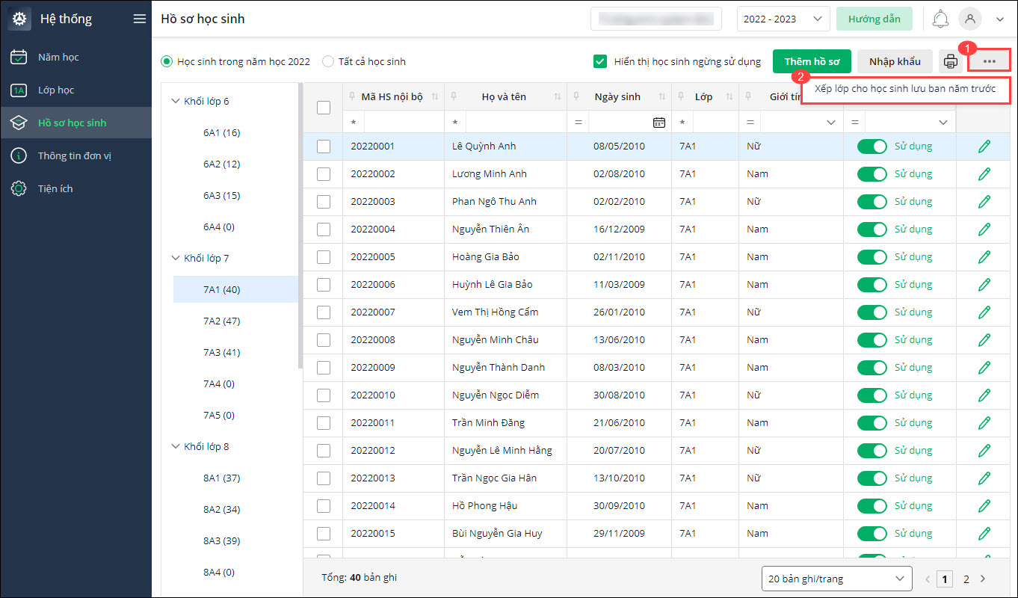Open the three-dots more options menu
The image size is (1018, 598).
990,61
